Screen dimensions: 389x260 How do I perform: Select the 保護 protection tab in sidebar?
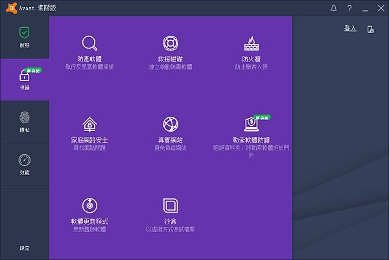pos(25,80)
